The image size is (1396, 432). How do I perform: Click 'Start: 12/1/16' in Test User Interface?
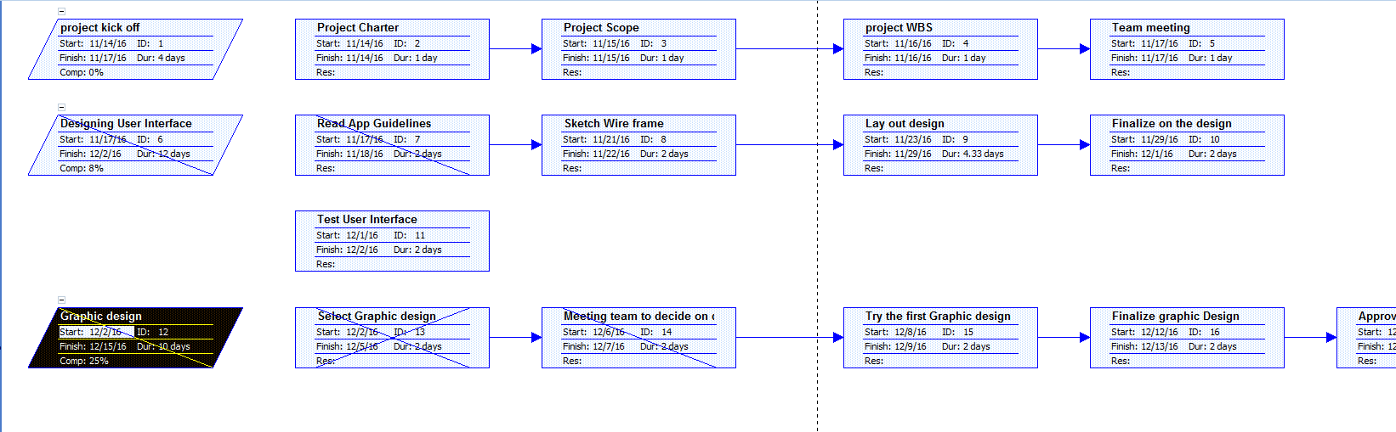[347, 236]
